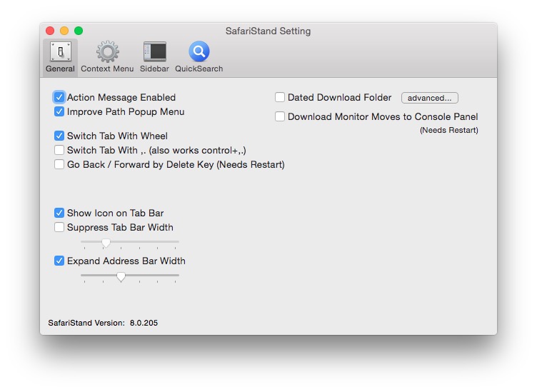Screen dimensions: 537x392
Task: Click the Suppress Tab Bar Width slider thumb
Action: (106, 243)
